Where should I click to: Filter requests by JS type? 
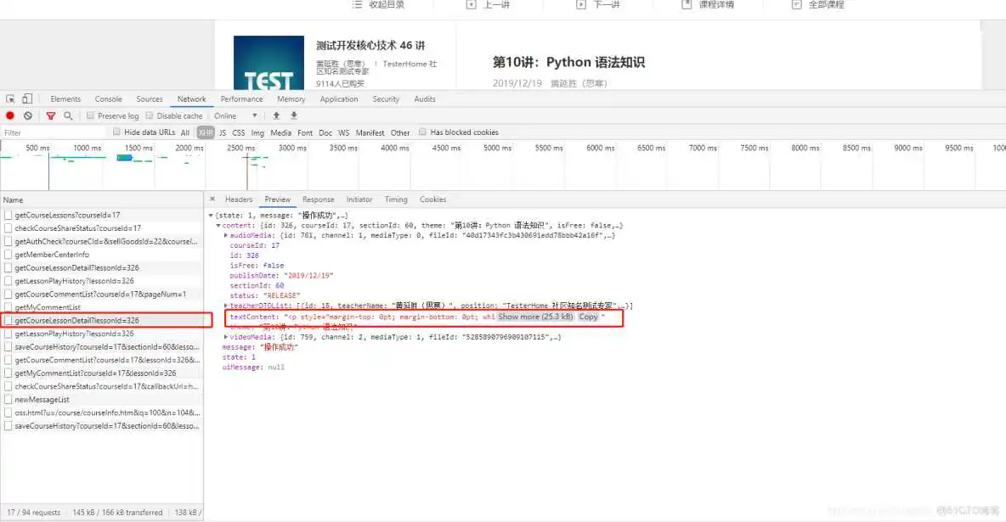(223, 132)
